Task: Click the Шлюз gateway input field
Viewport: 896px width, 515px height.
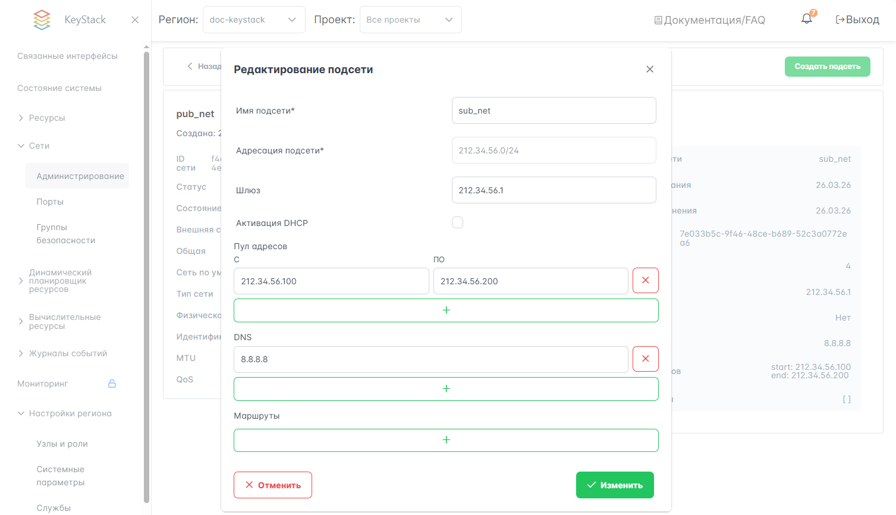Action: click(554, 190)
